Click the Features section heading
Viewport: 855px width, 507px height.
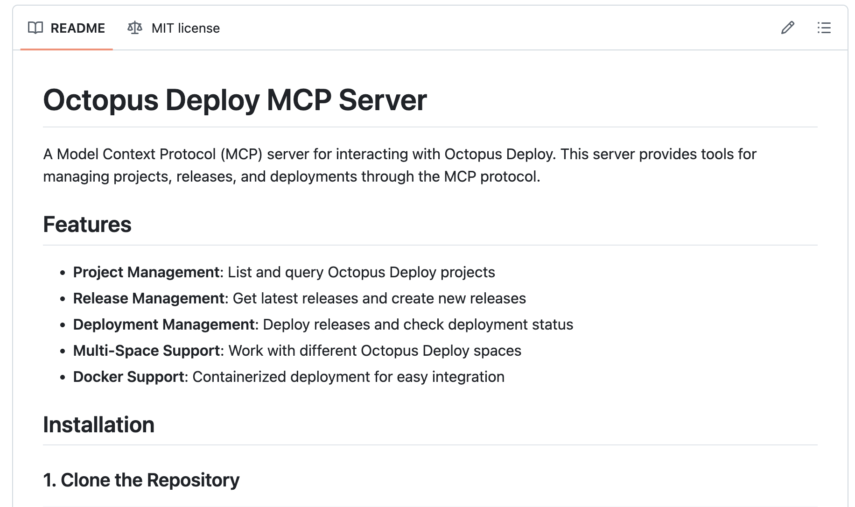pos(87,224)
